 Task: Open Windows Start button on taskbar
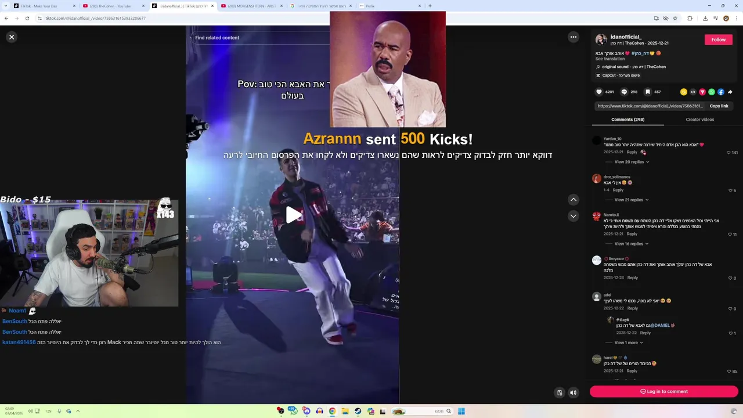click(x=461, y=411)
